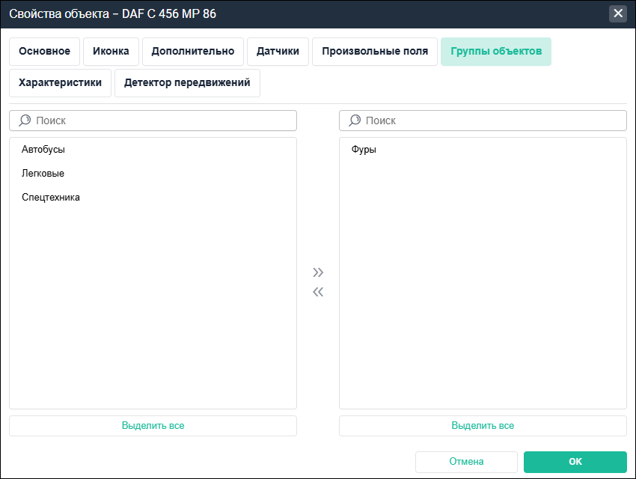The width and height of the screenshot is (636, 479).
Task: Select the Произвольные поля tab
Action: (x=375, y=52)
